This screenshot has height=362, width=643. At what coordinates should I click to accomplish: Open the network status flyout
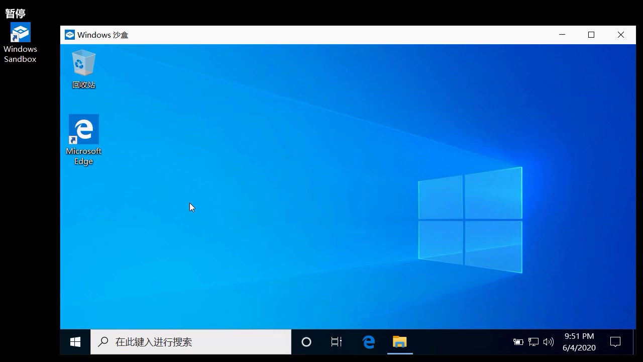point(533,342)
